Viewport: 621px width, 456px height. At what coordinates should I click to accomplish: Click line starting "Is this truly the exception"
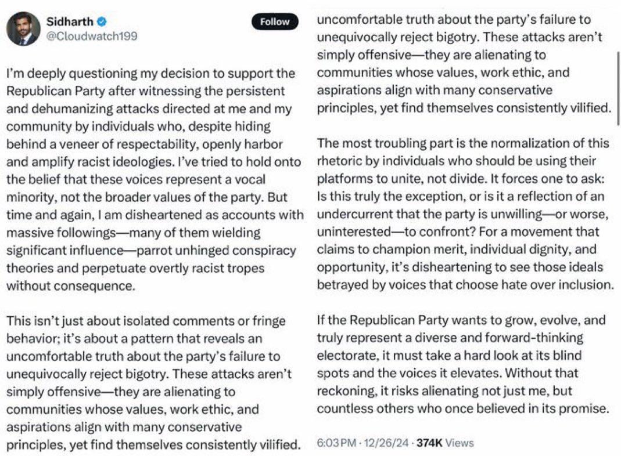[461, 196]
